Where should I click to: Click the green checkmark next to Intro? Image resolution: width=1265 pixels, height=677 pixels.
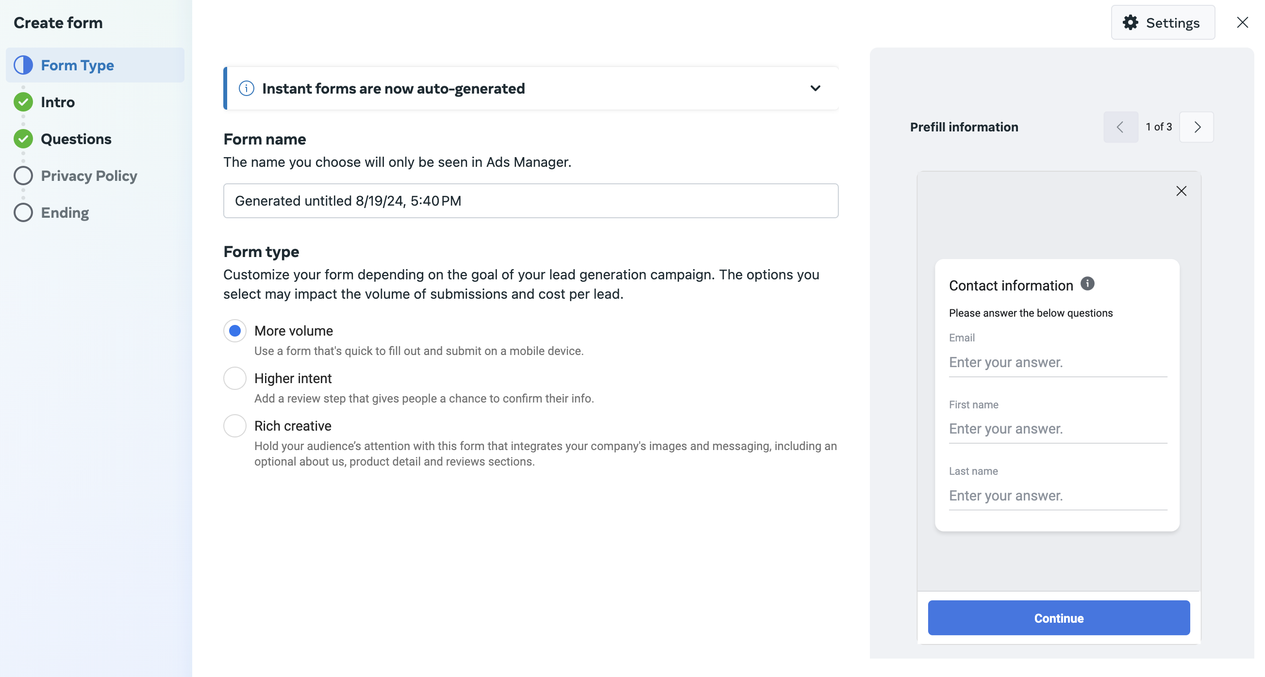point(23,102)
